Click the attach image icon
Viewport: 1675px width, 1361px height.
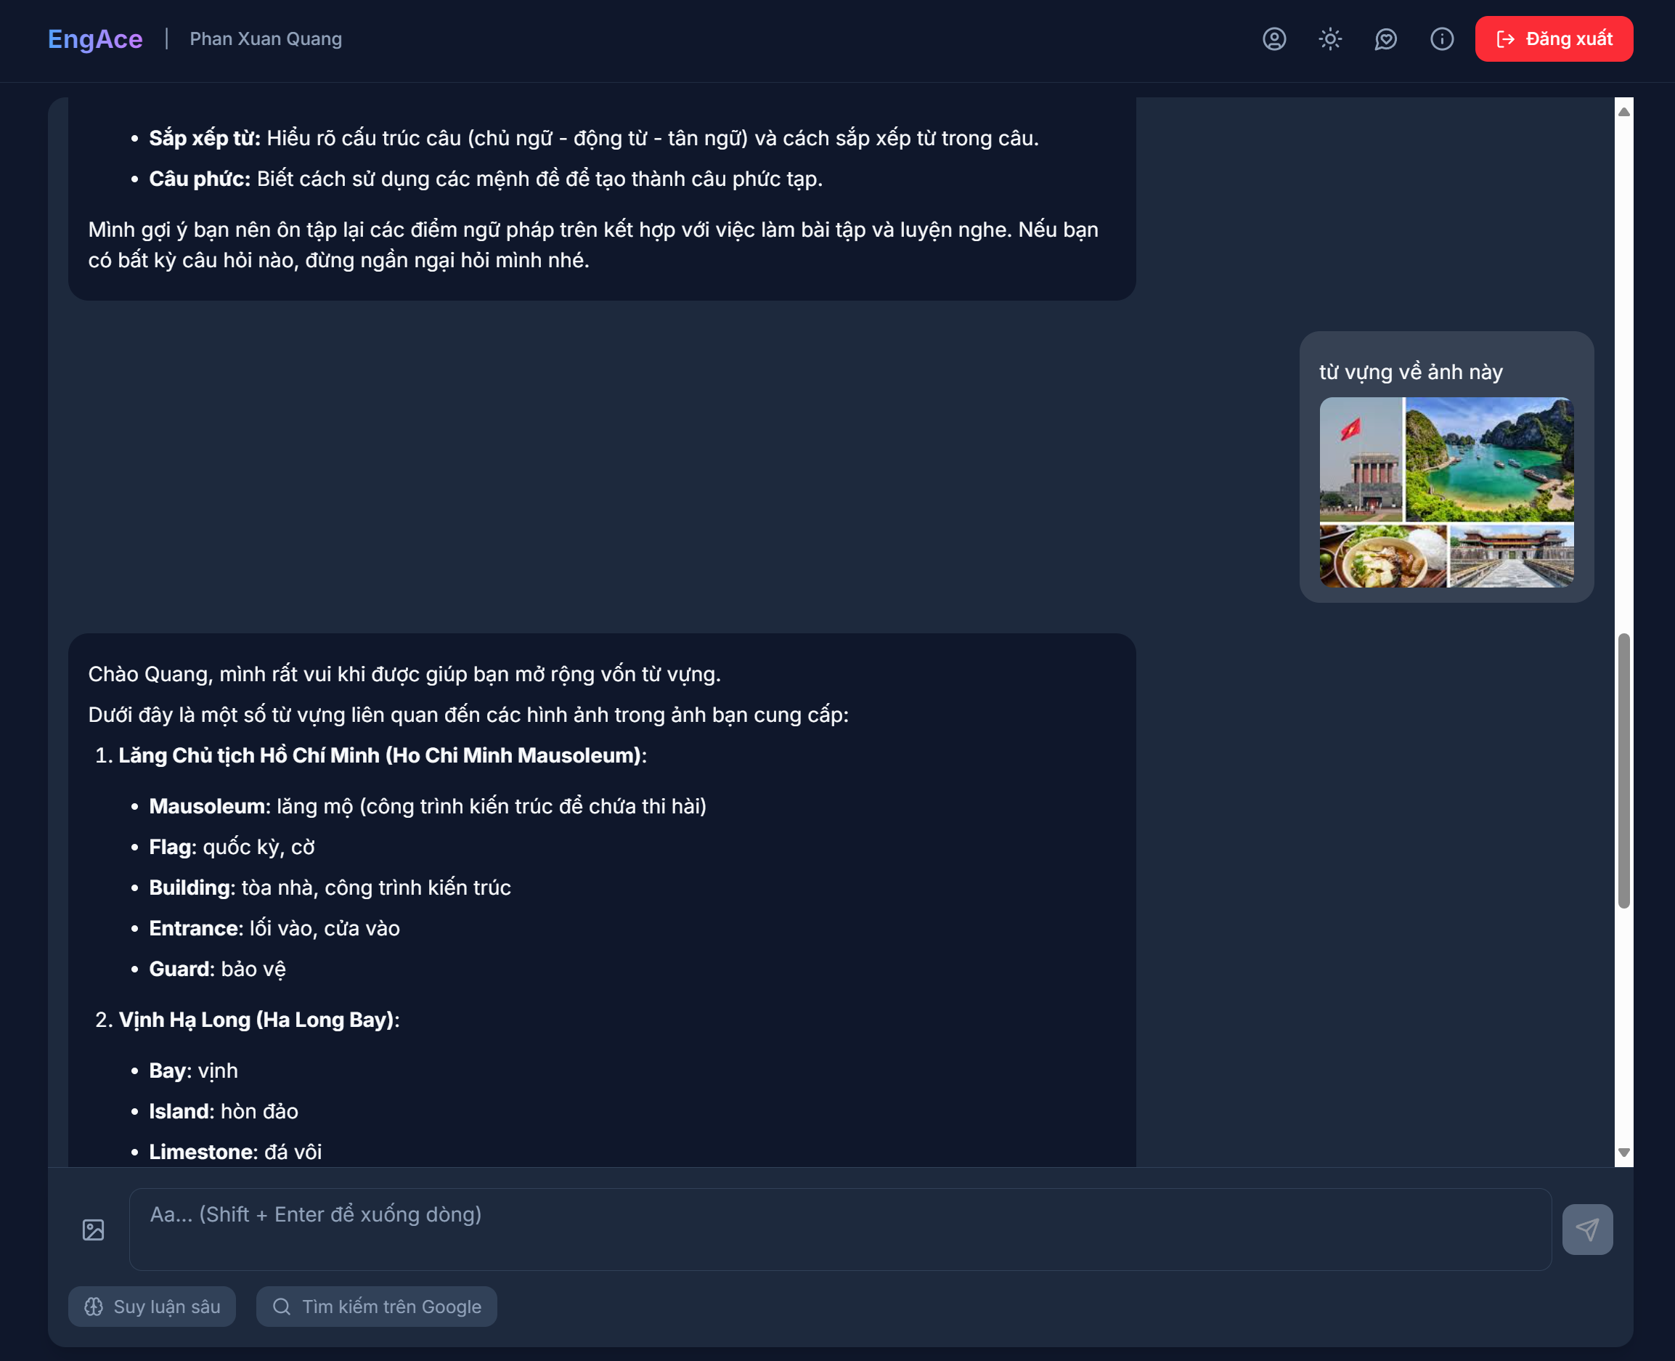[93, 1230]
